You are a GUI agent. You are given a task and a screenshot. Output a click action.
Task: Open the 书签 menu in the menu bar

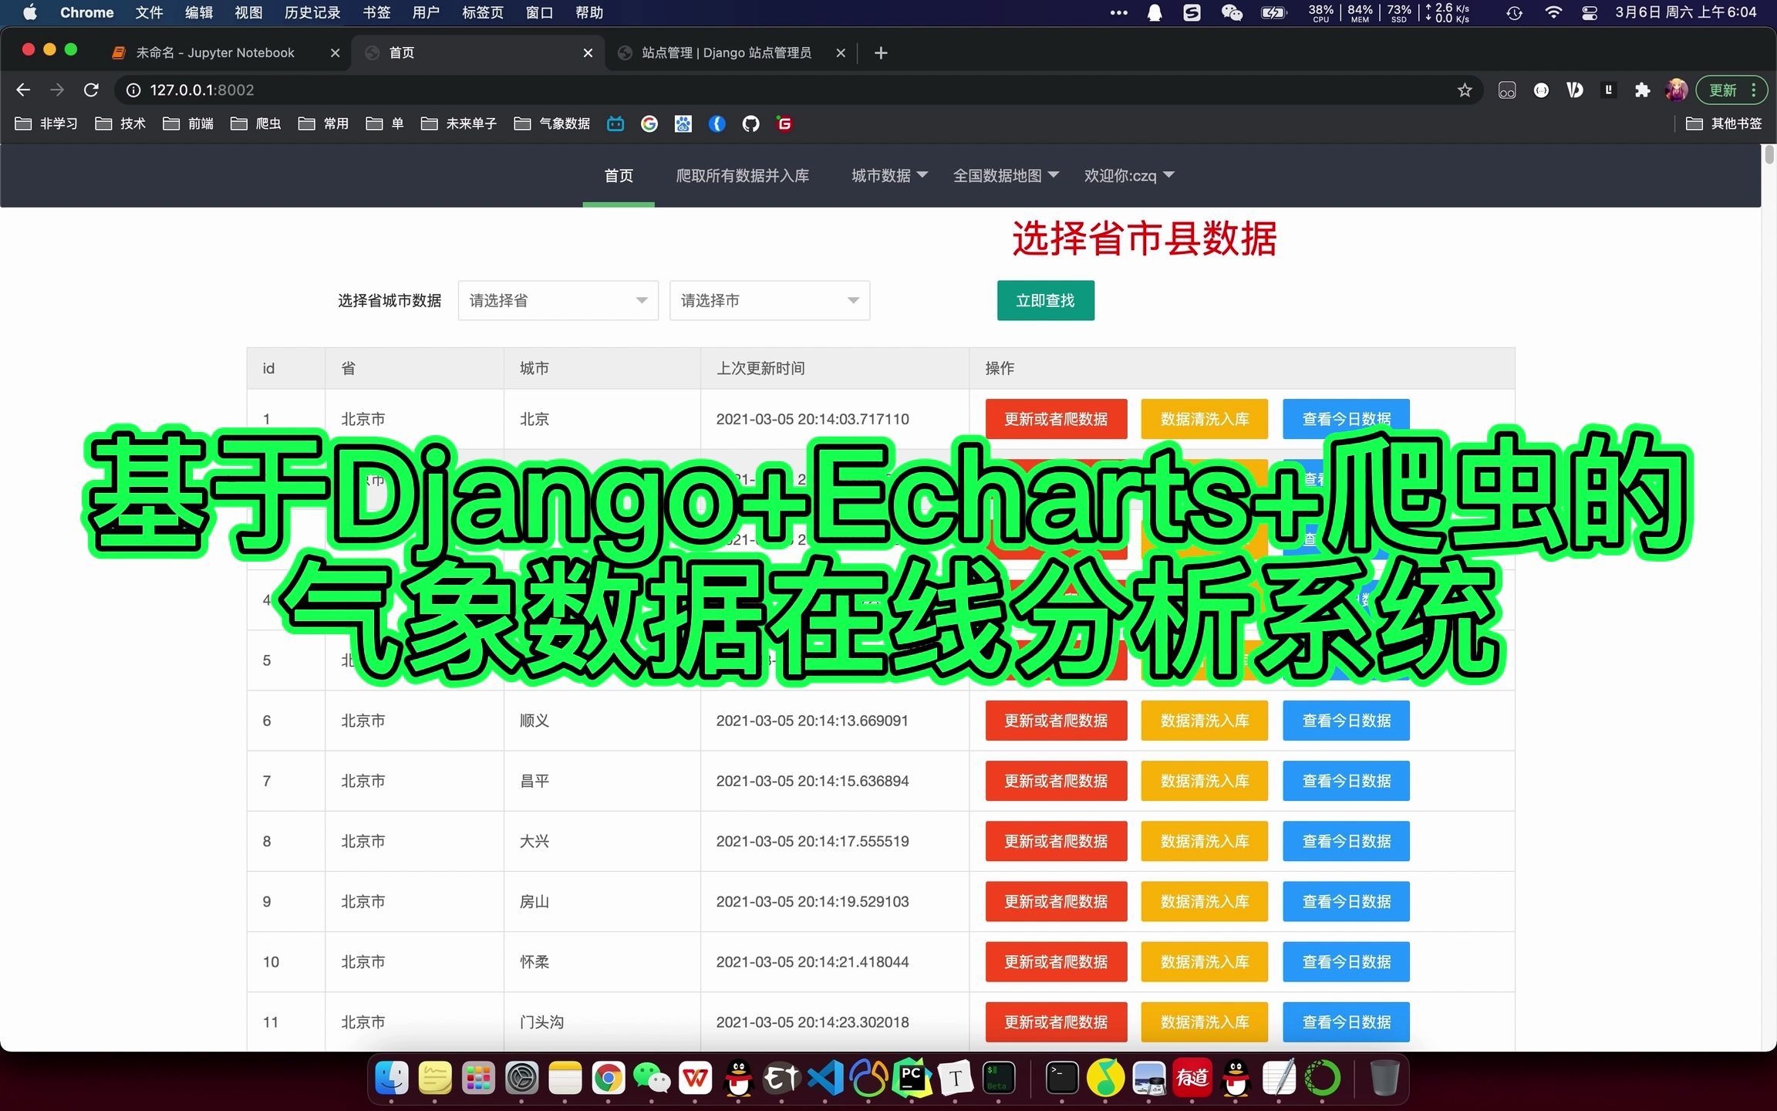[x=376, y=12]
